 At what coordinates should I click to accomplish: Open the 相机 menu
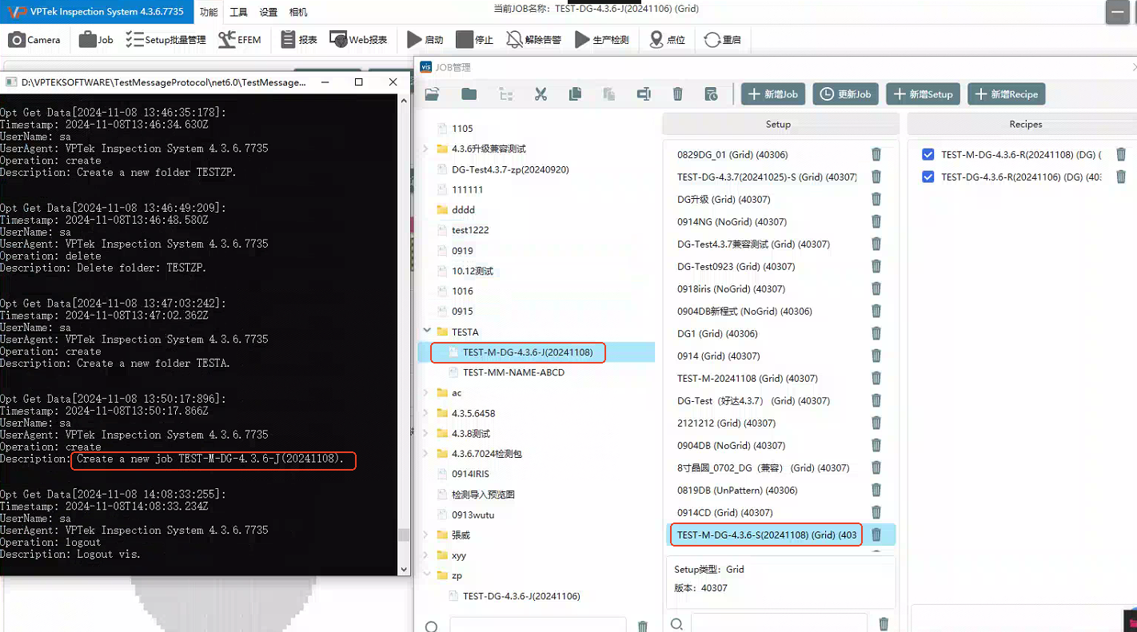(x=298, y=12)
